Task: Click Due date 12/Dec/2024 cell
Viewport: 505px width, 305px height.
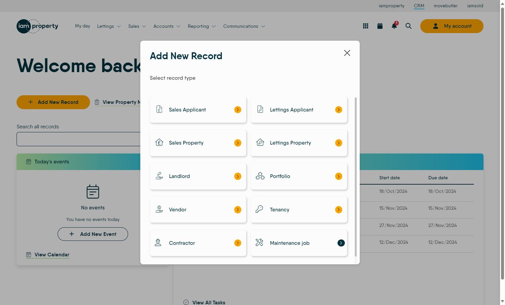Action: 442,242
